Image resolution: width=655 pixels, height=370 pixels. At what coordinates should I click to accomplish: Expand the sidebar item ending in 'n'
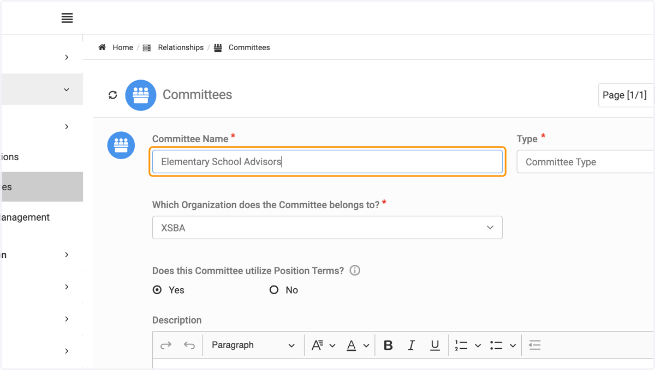click(x=67, y=254)
